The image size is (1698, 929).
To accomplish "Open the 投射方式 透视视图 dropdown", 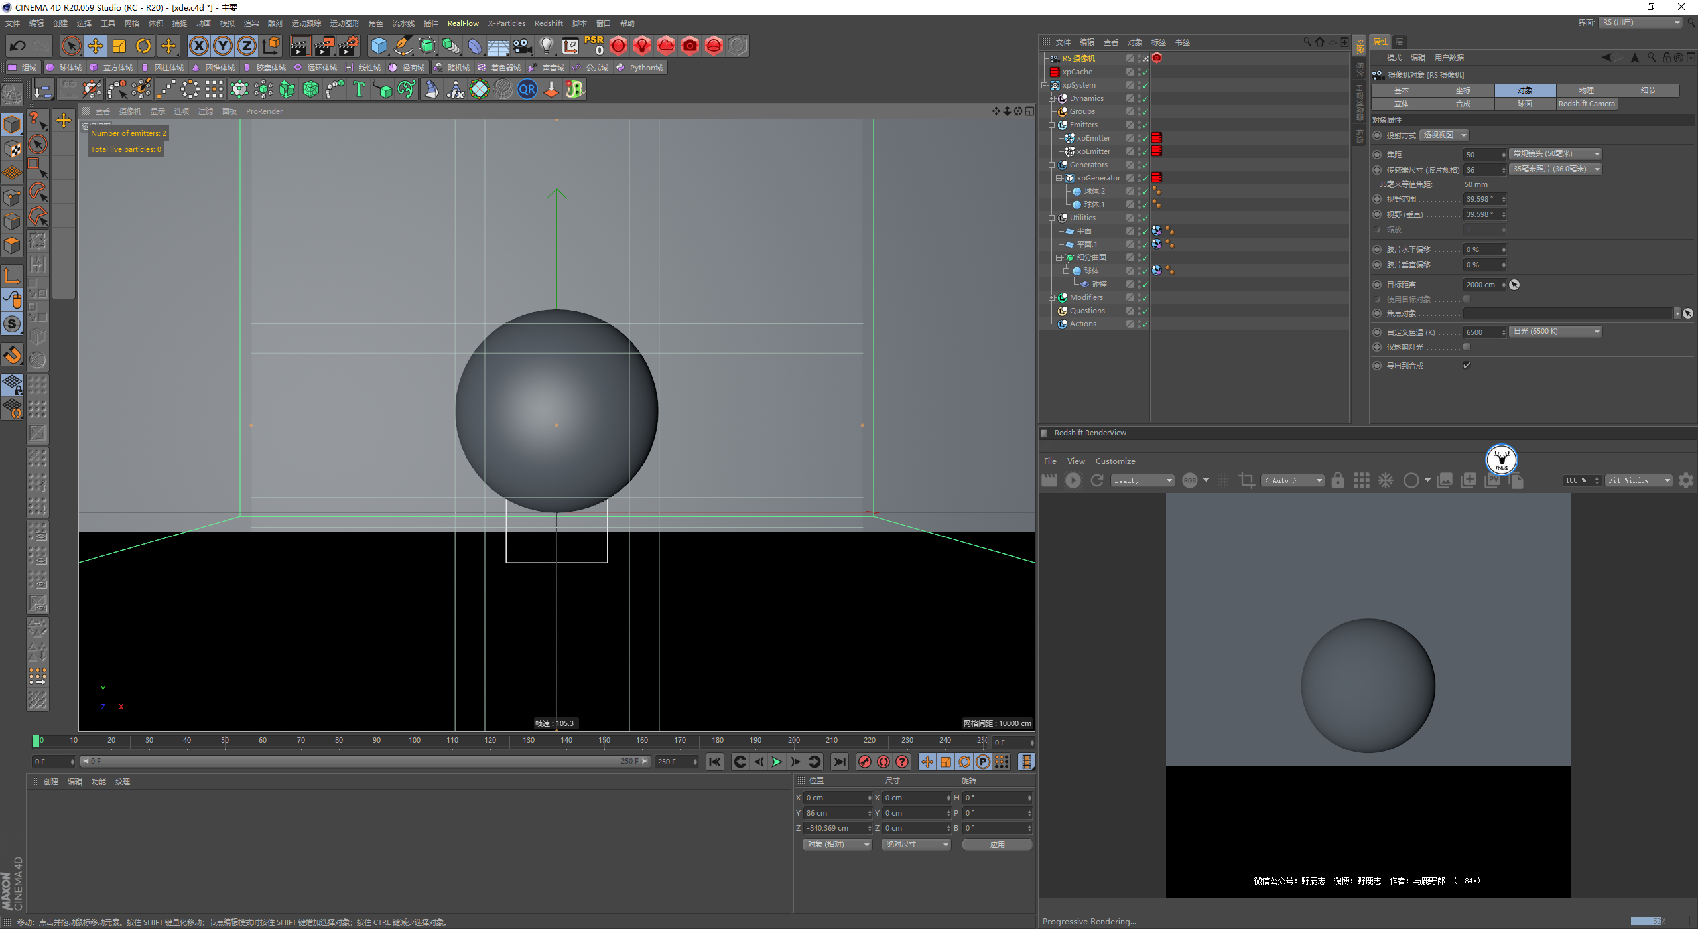I will click(1444, 135).
